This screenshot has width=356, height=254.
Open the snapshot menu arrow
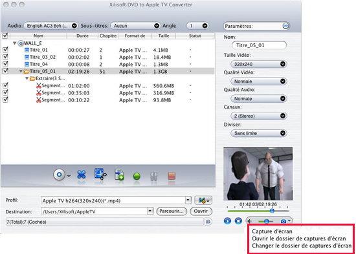pos(289,221)
